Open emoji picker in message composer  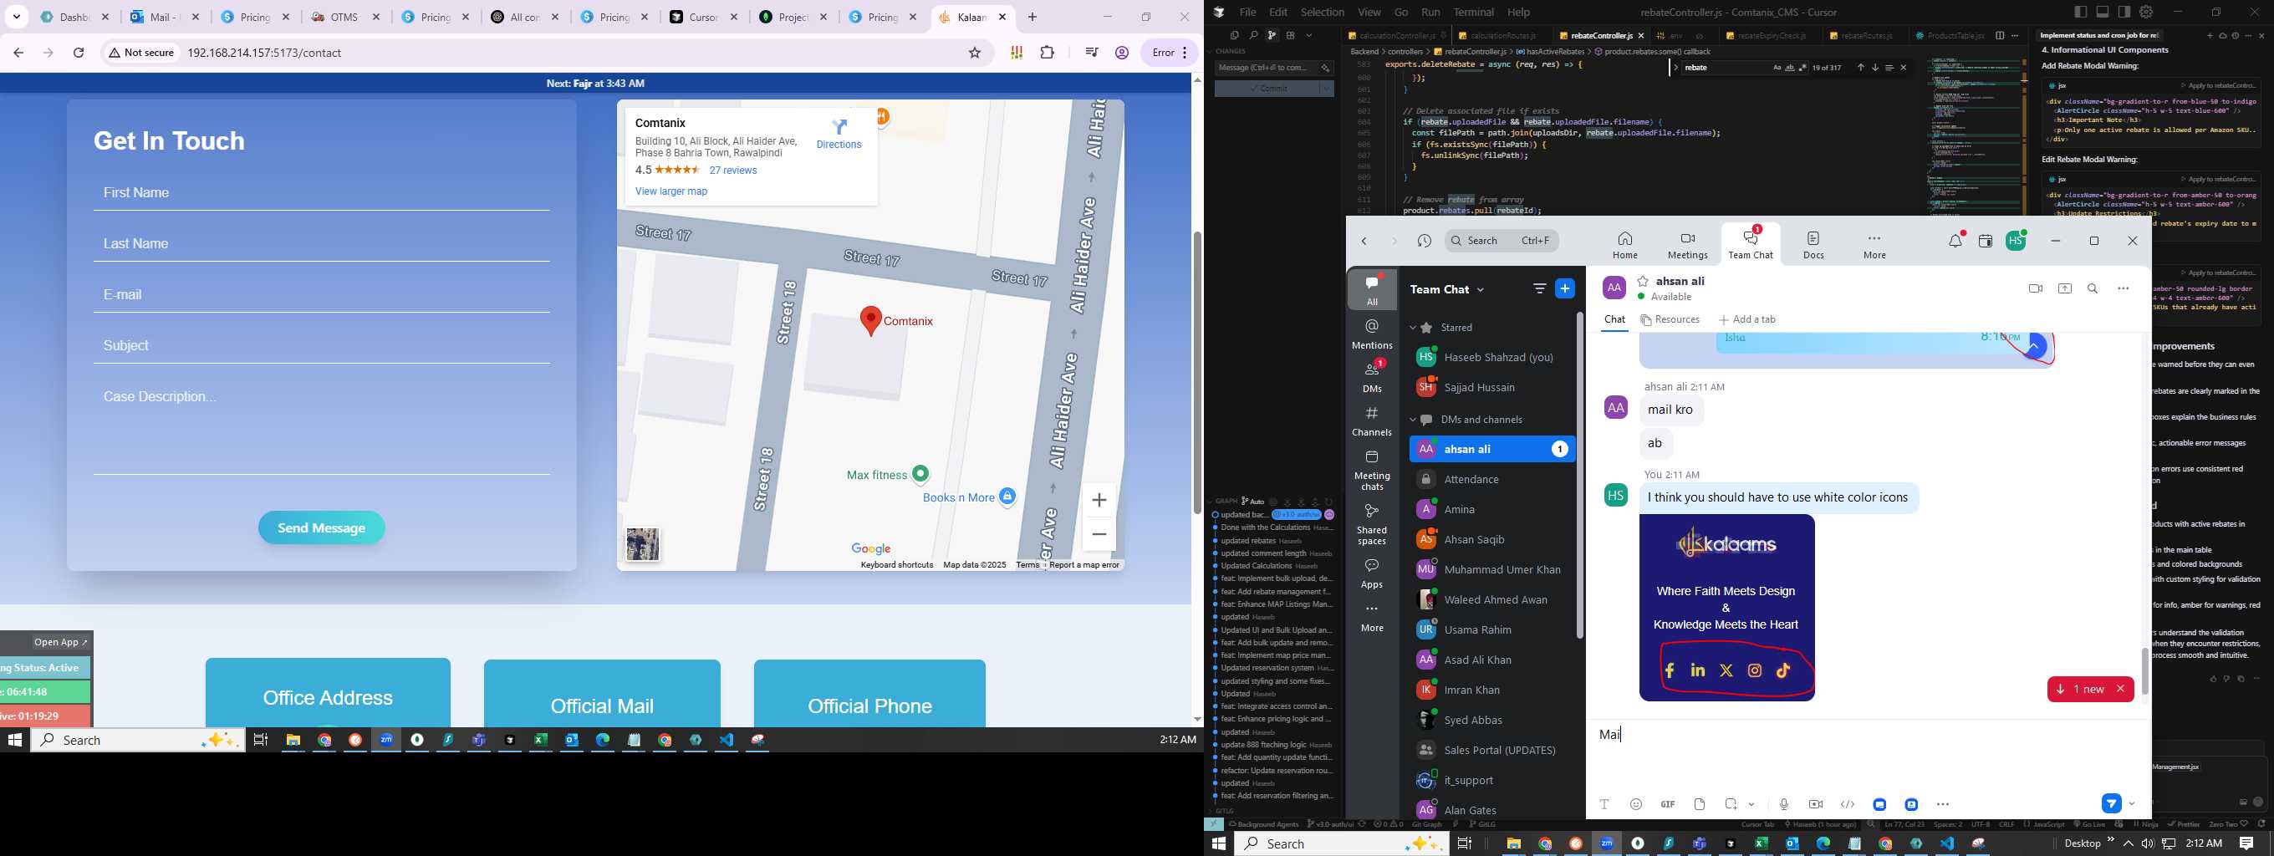point(1636,804)
